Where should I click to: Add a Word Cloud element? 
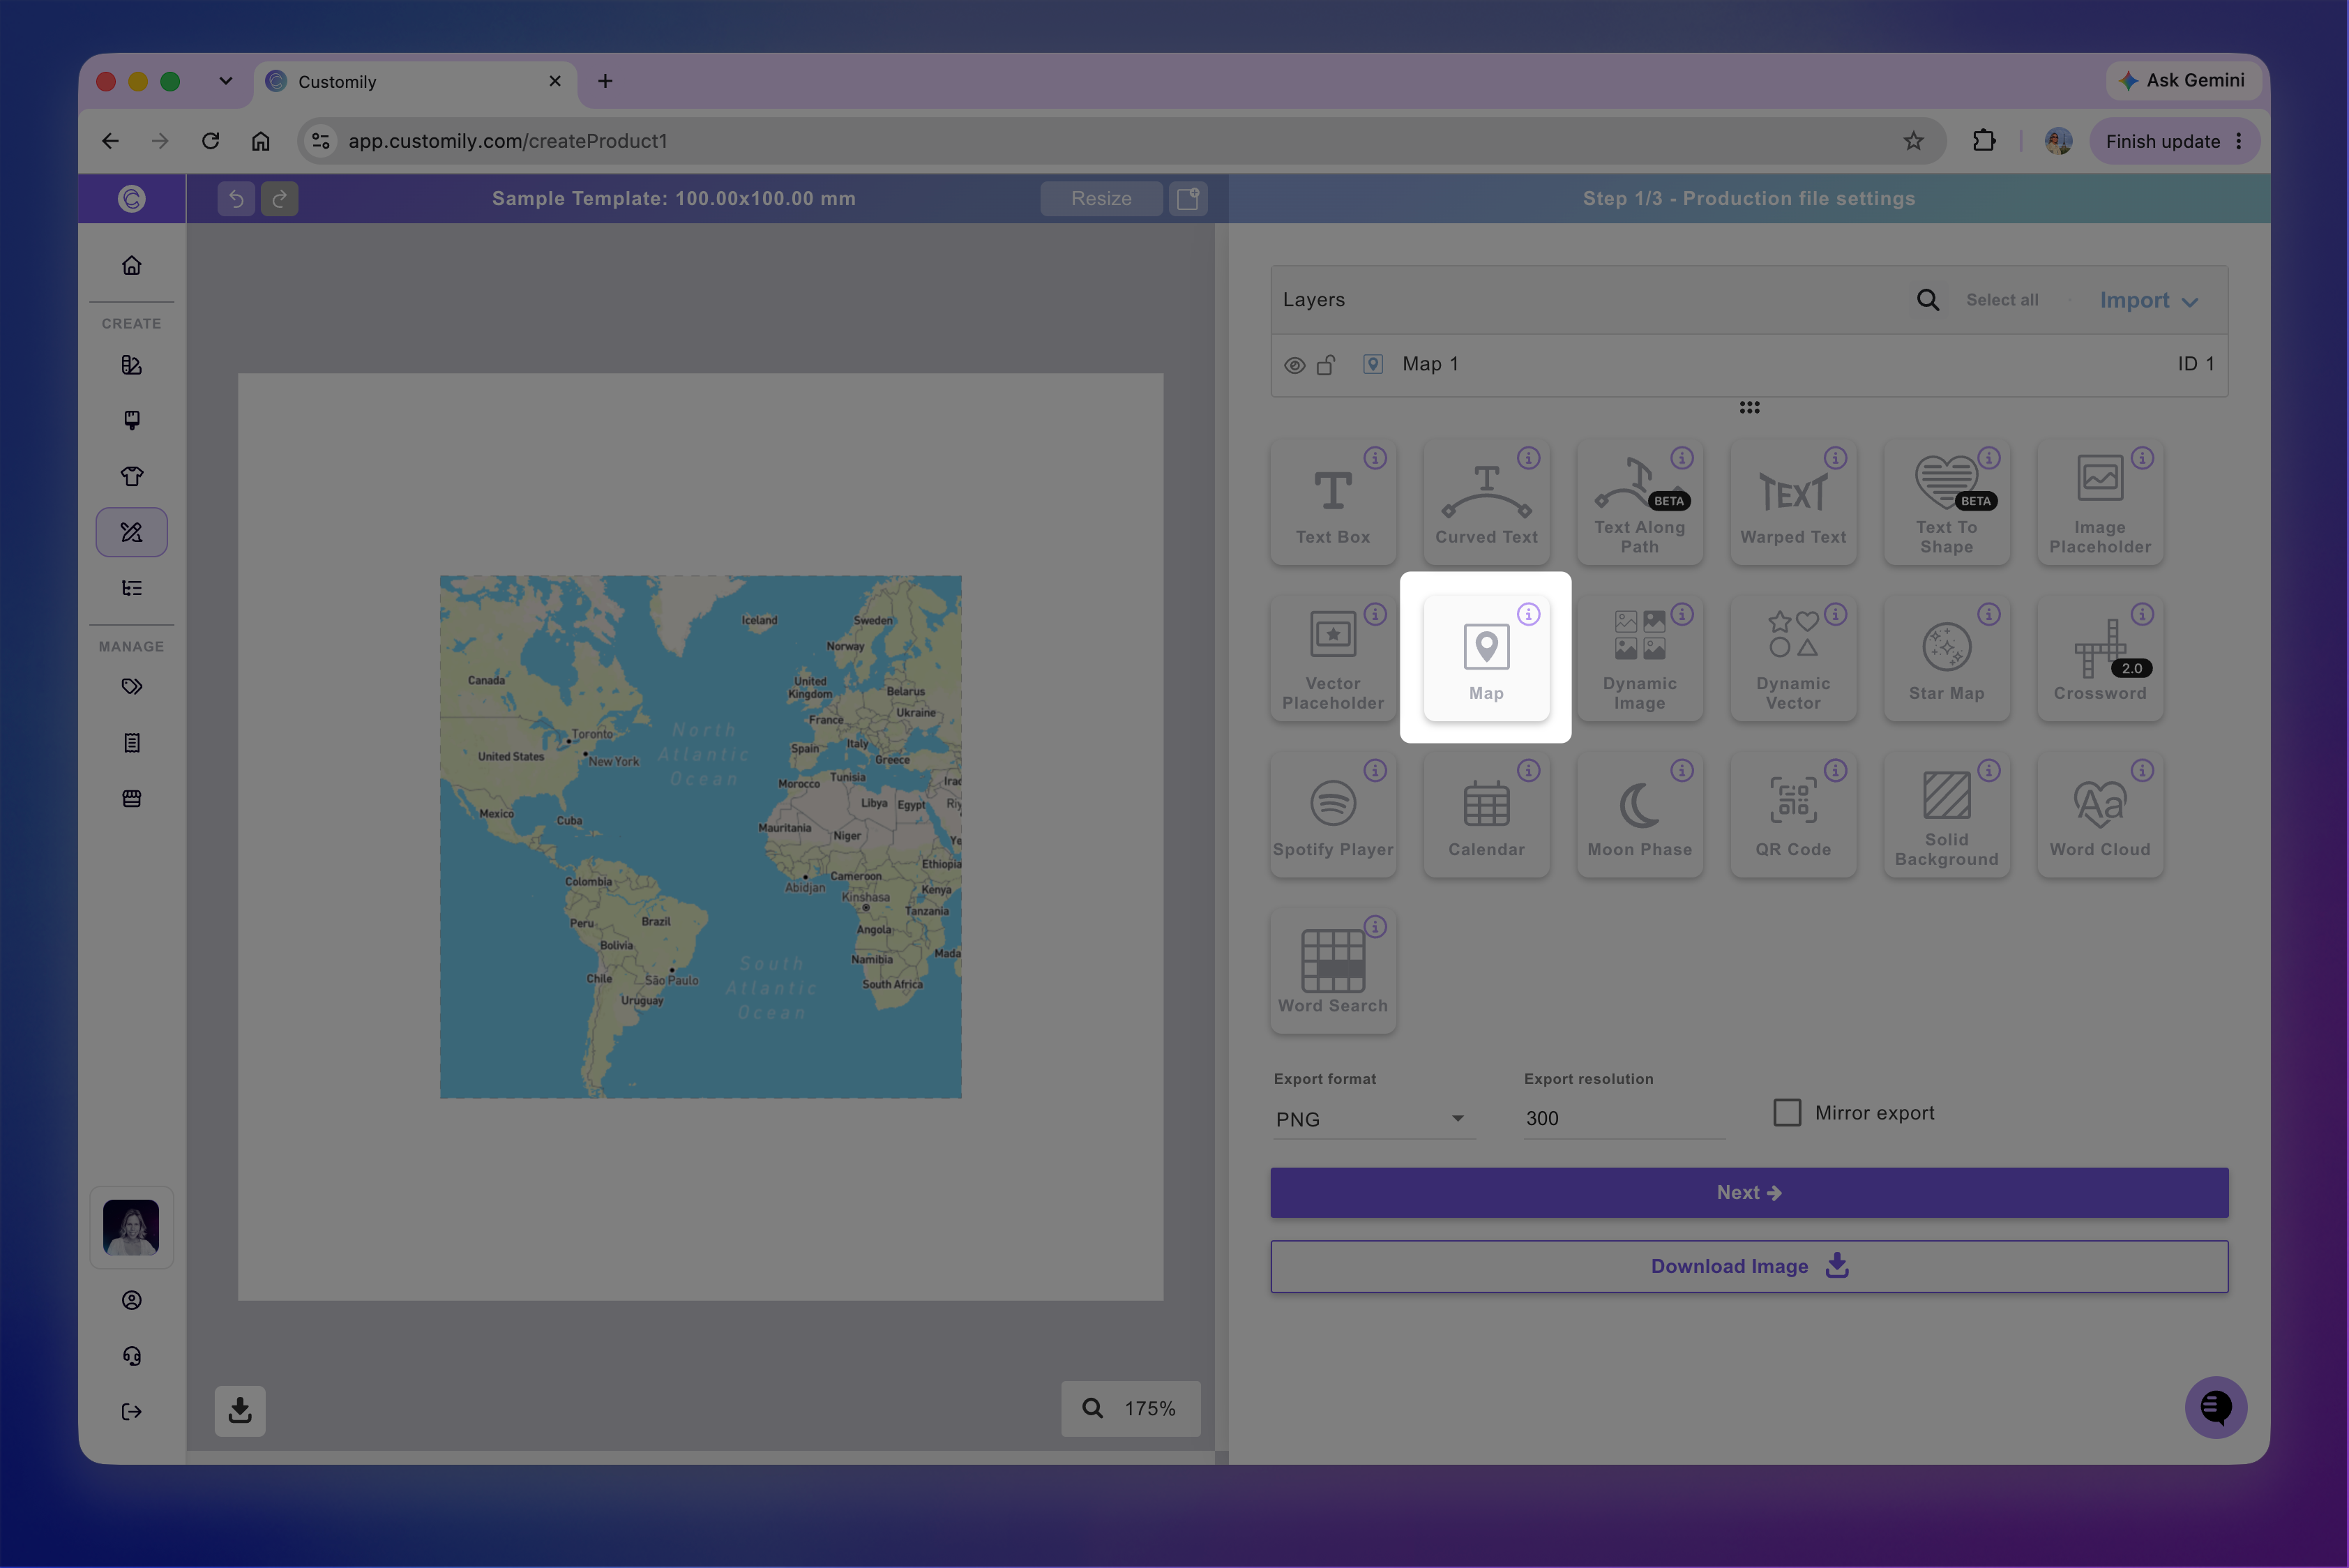[2100, 814]
